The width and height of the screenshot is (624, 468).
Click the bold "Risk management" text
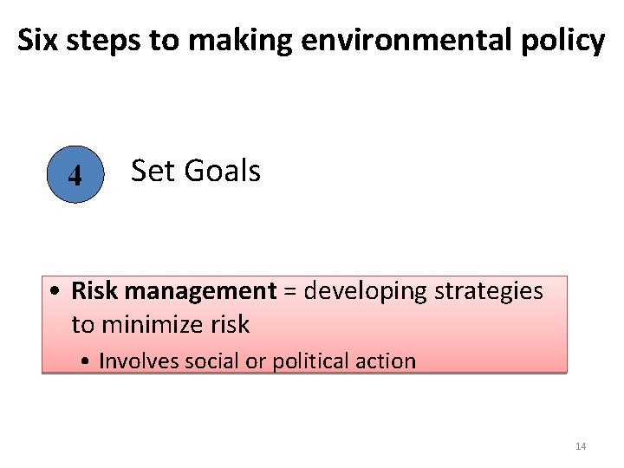point(172,290)
